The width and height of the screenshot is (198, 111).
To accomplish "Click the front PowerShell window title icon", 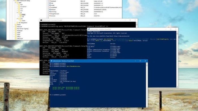I will tap(51, 61).
